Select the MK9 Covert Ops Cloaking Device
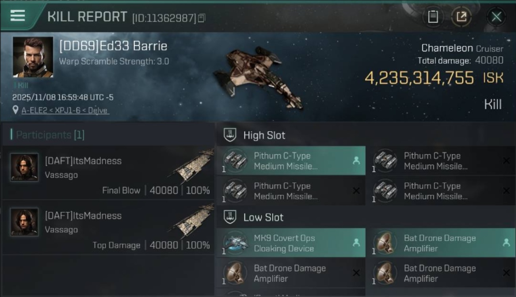516x297 pixels. tap(291, 243)
